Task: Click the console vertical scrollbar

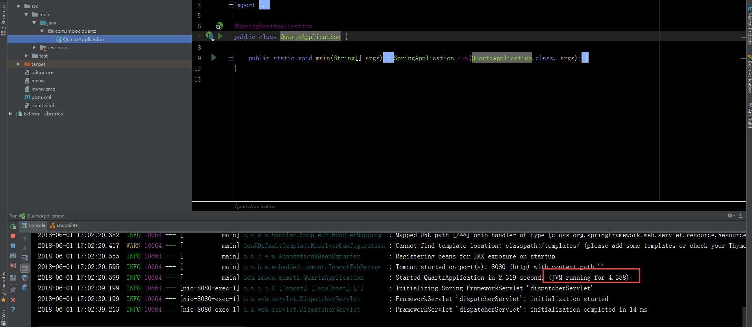Action: point(744,316)
